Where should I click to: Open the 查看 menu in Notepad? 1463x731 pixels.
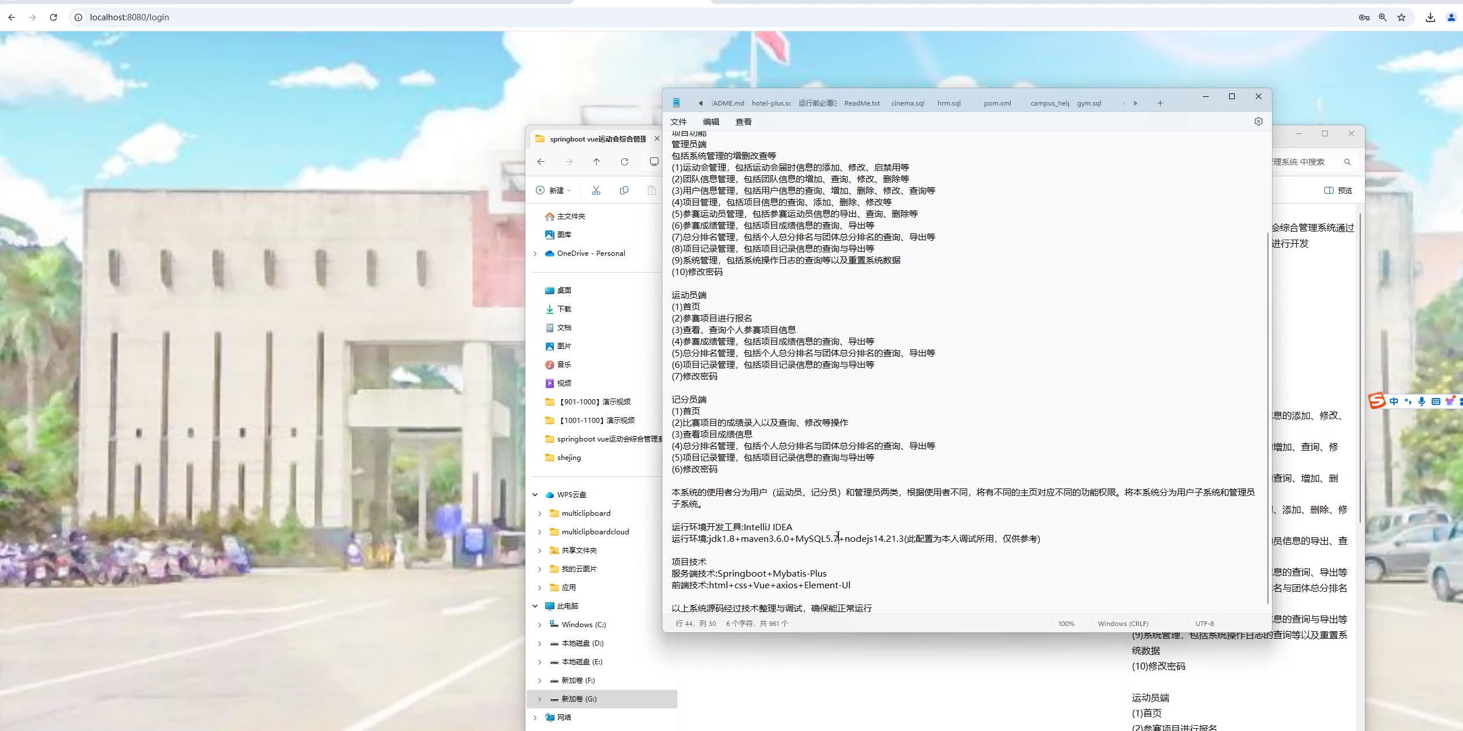click(x=743, y=122)
